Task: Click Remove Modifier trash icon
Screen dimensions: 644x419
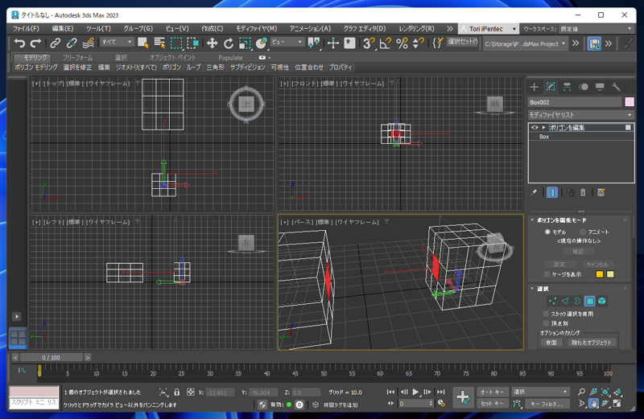Action: pos(583,192)
